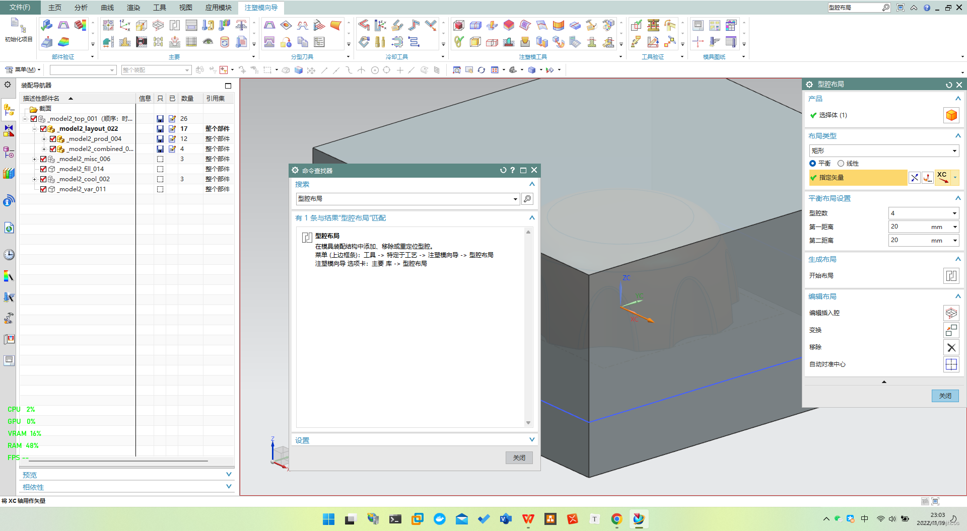Open the second distance unit dropdown

point(954,241)
